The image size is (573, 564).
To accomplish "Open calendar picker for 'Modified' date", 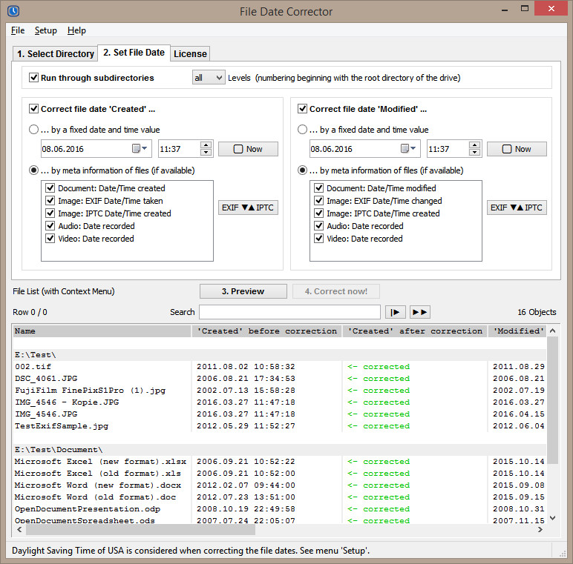I will pos(408,148).
